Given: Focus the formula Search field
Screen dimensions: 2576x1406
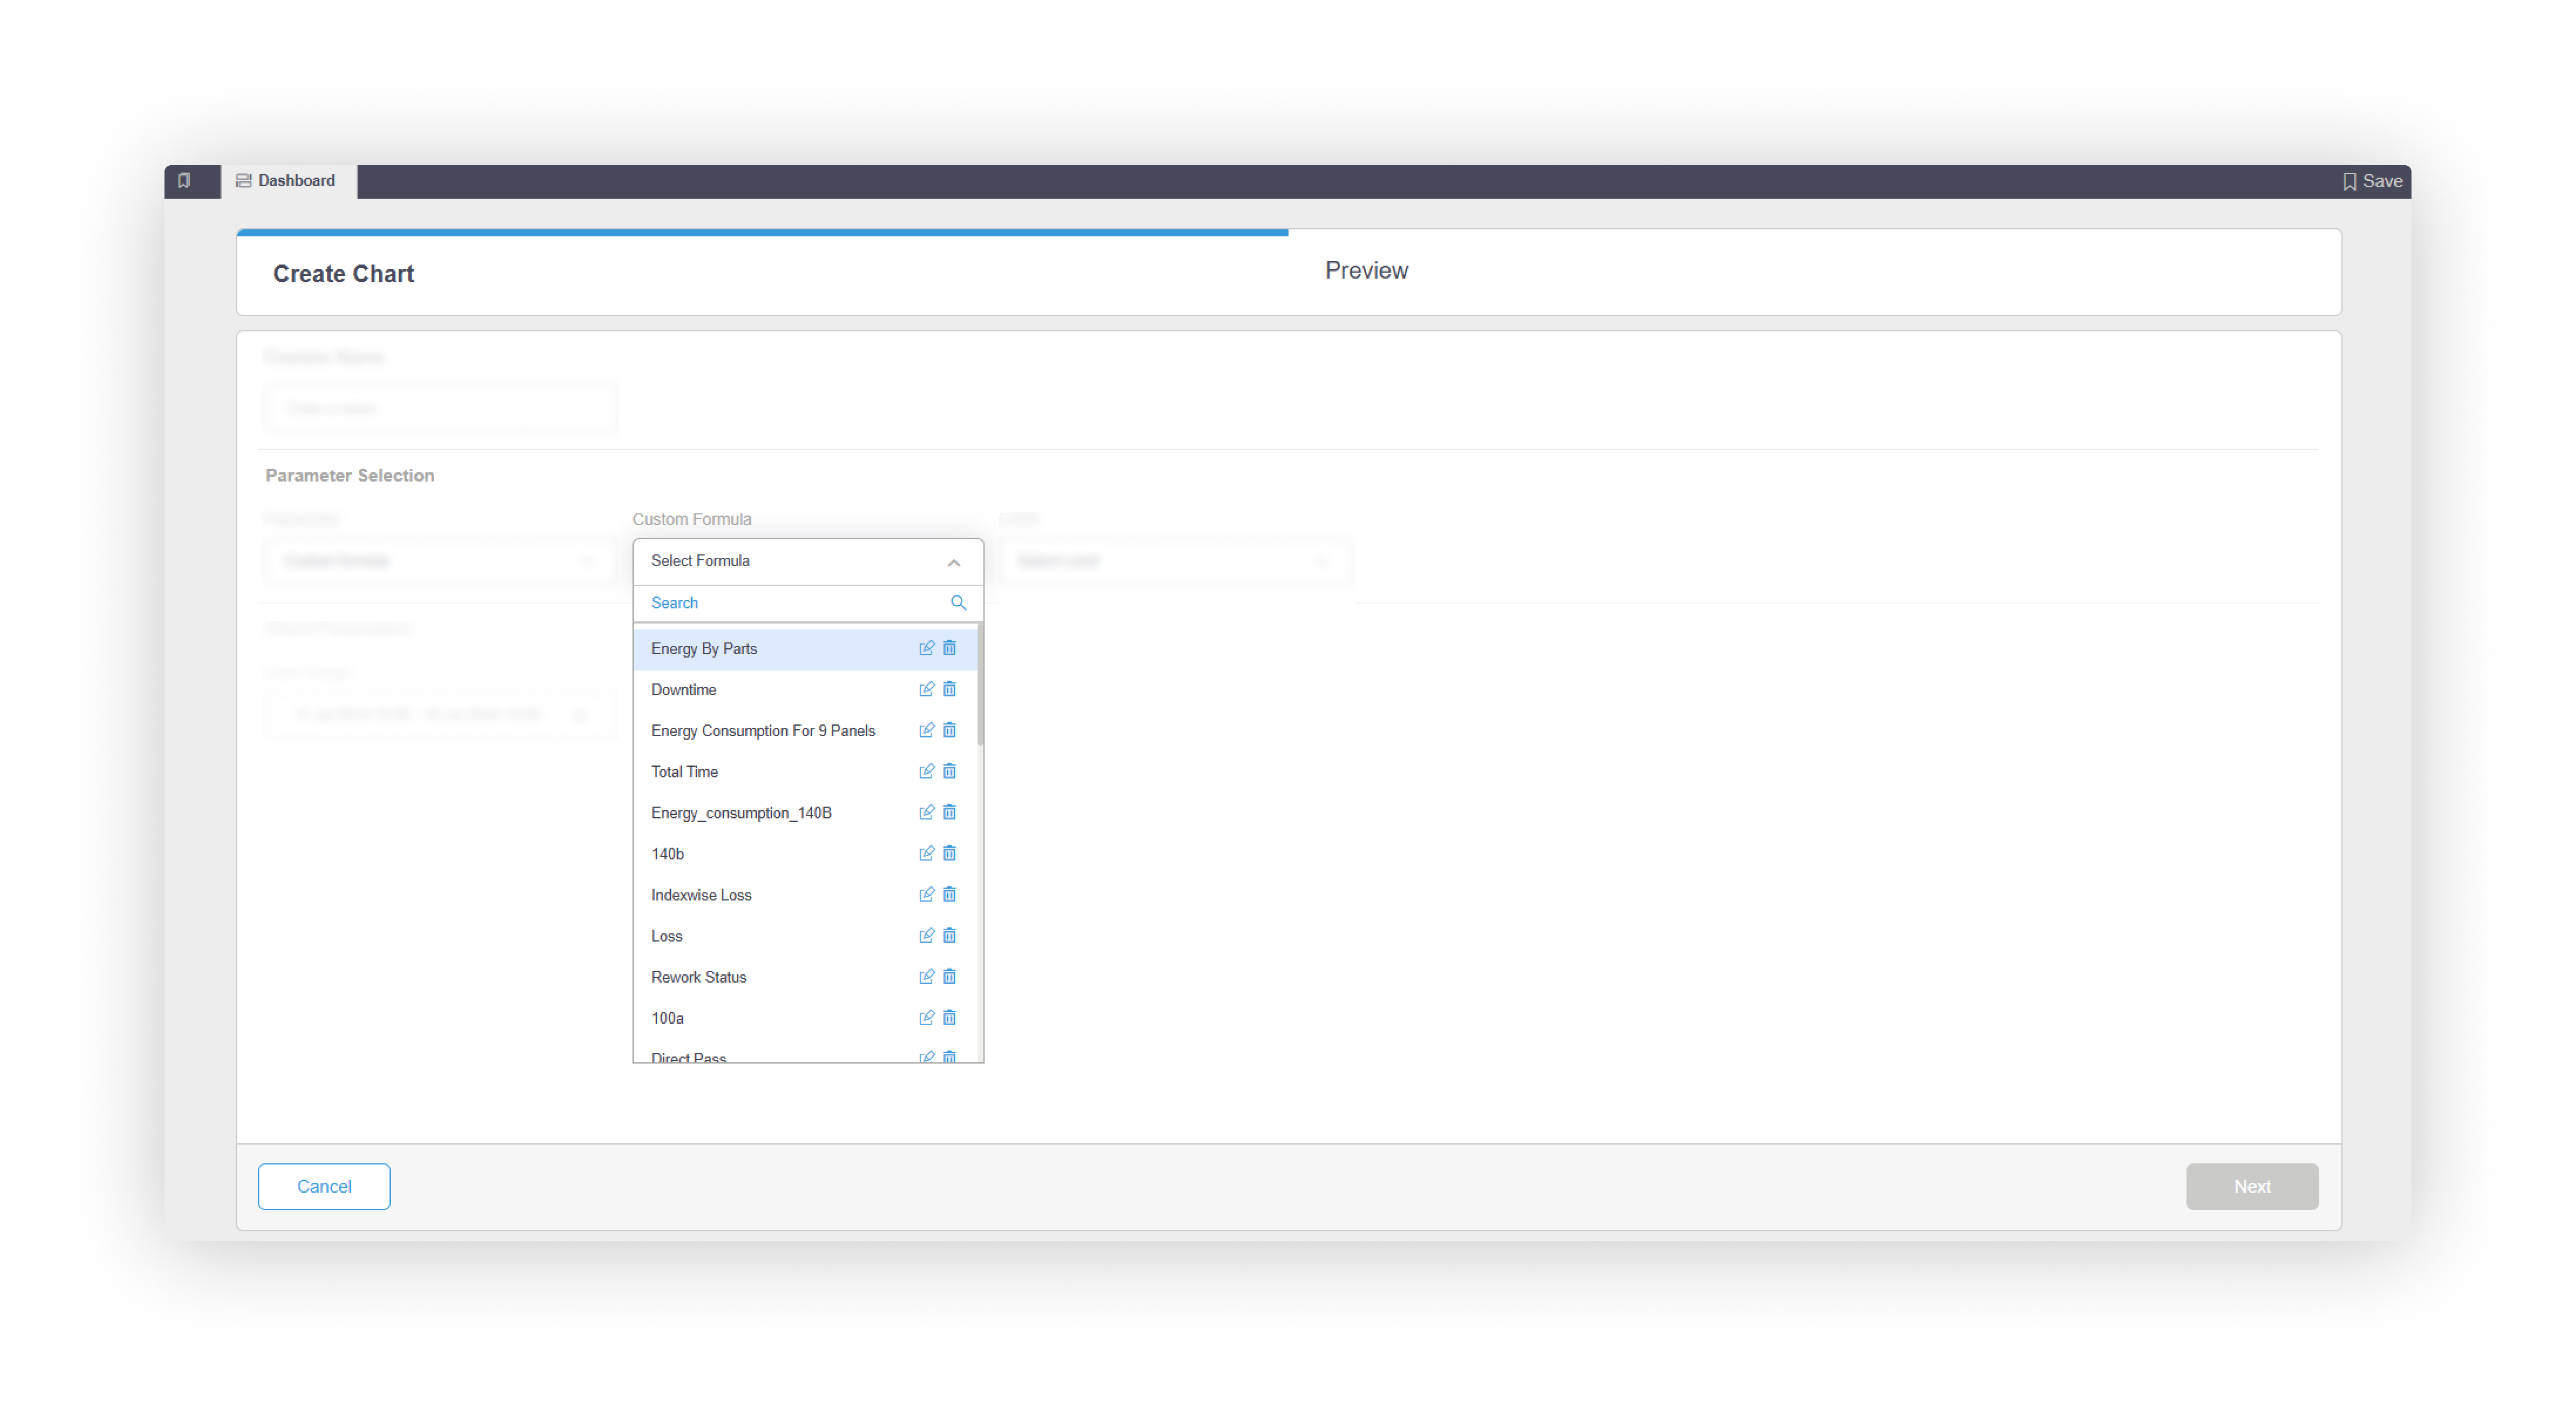Looking at the screenshot, I should (808, 603).
